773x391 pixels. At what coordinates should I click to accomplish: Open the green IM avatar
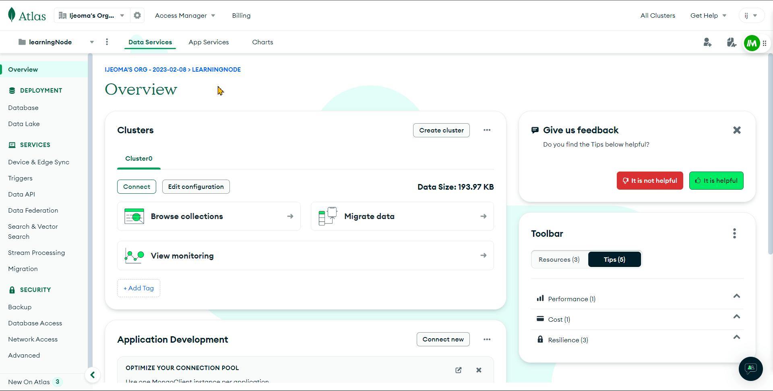[x=752, y=43]
